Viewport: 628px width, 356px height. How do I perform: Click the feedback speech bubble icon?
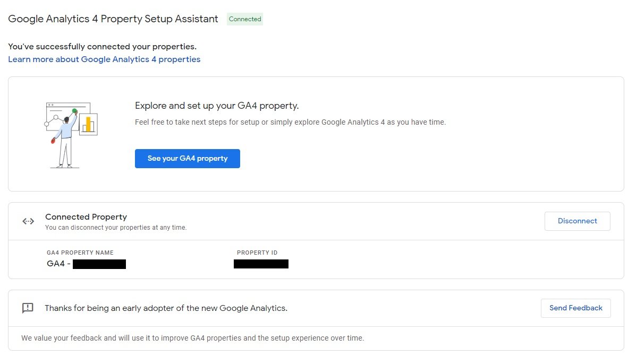coord(28,308)
